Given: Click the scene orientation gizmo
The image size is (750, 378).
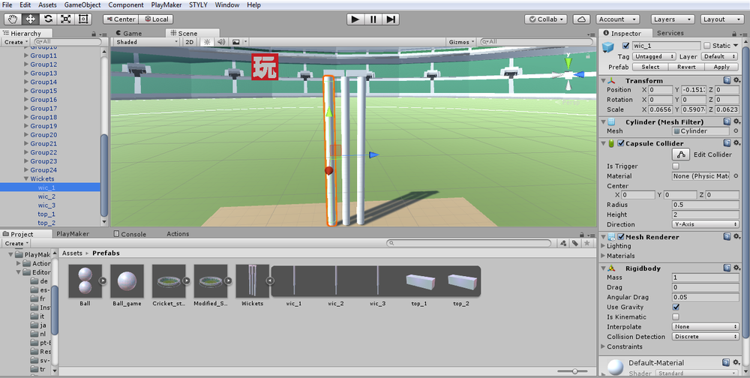Looking at the screenshot, I should tap(568, 75).
